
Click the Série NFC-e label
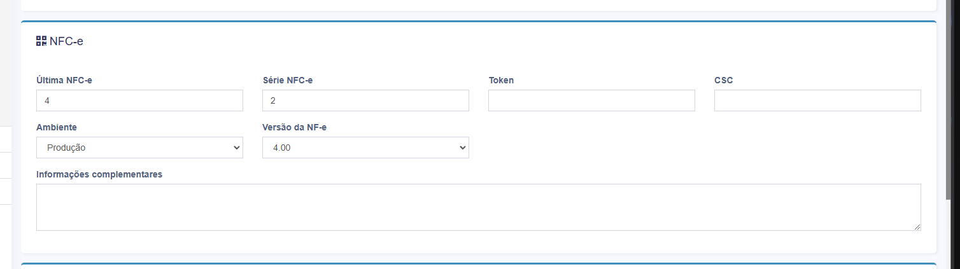288,80
